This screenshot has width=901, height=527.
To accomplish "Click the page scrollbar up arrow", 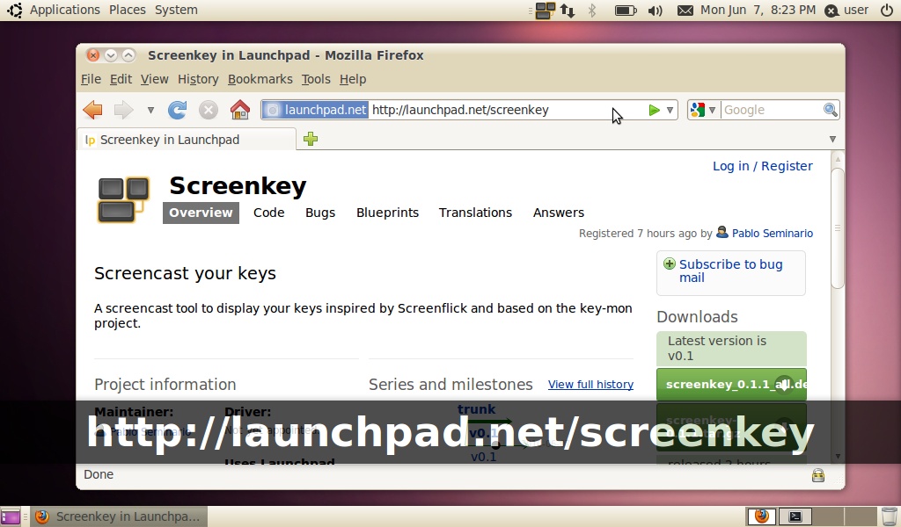I will [x=838, y=159].
